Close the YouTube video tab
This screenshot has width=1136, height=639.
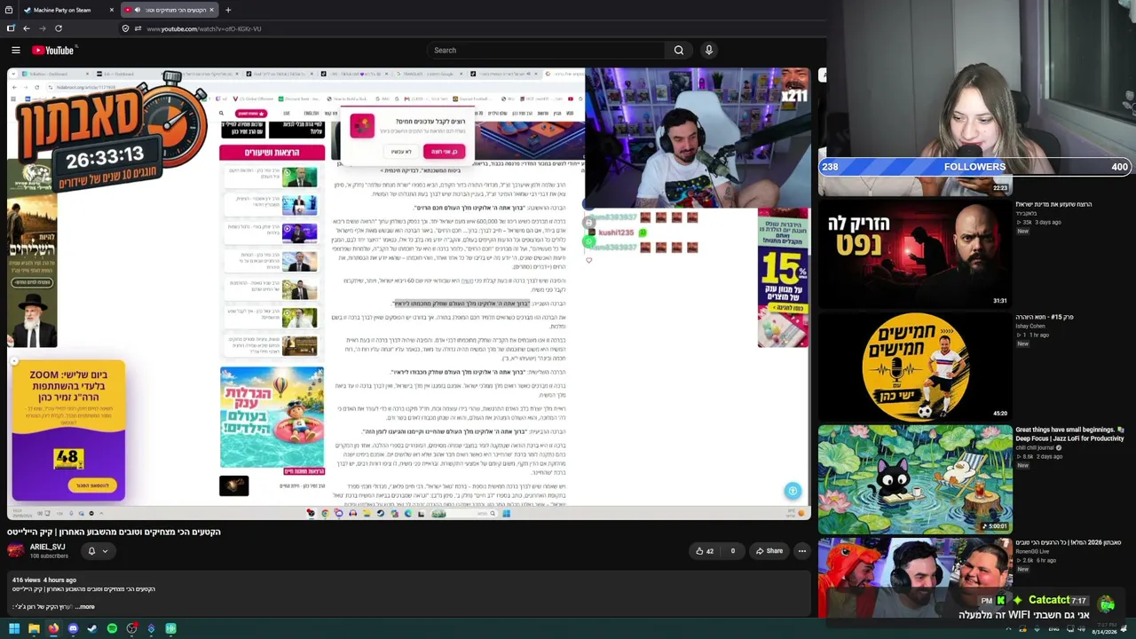pyautogui.click(x=211, y=10)
